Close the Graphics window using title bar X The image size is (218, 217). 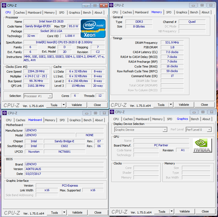(212, 112)
